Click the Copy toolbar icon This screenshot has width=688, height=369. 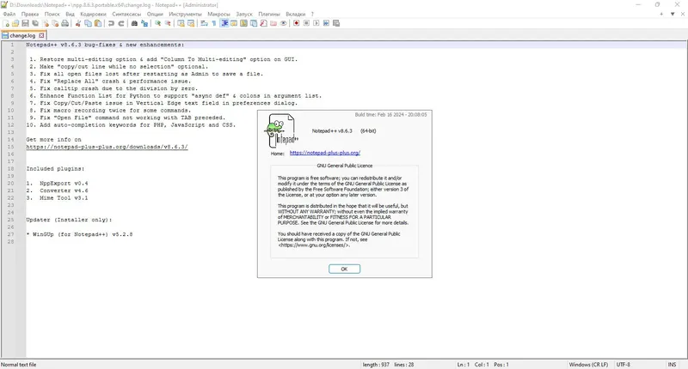coord(88,23)
